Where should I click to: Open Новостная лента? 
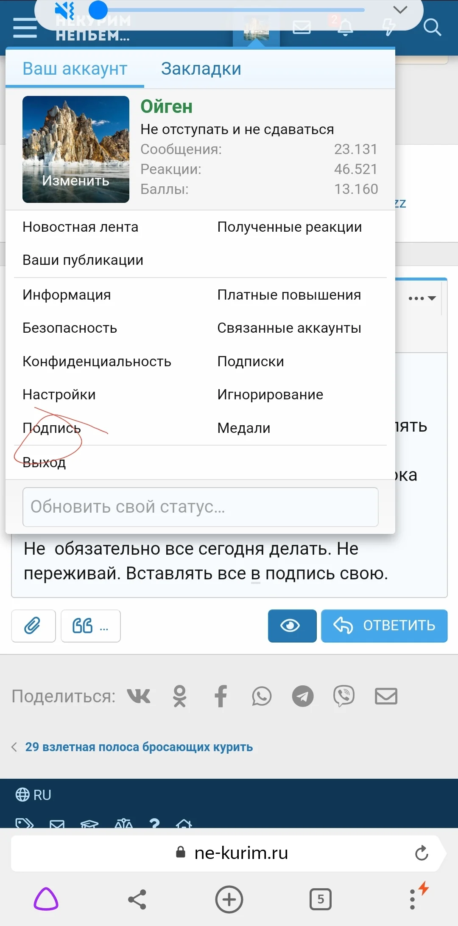click(81, 227)
